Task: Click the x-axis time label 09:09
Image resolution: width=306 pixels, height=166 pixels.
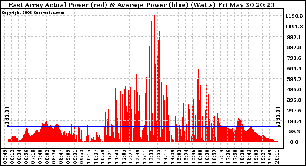Action: point(68,157)
